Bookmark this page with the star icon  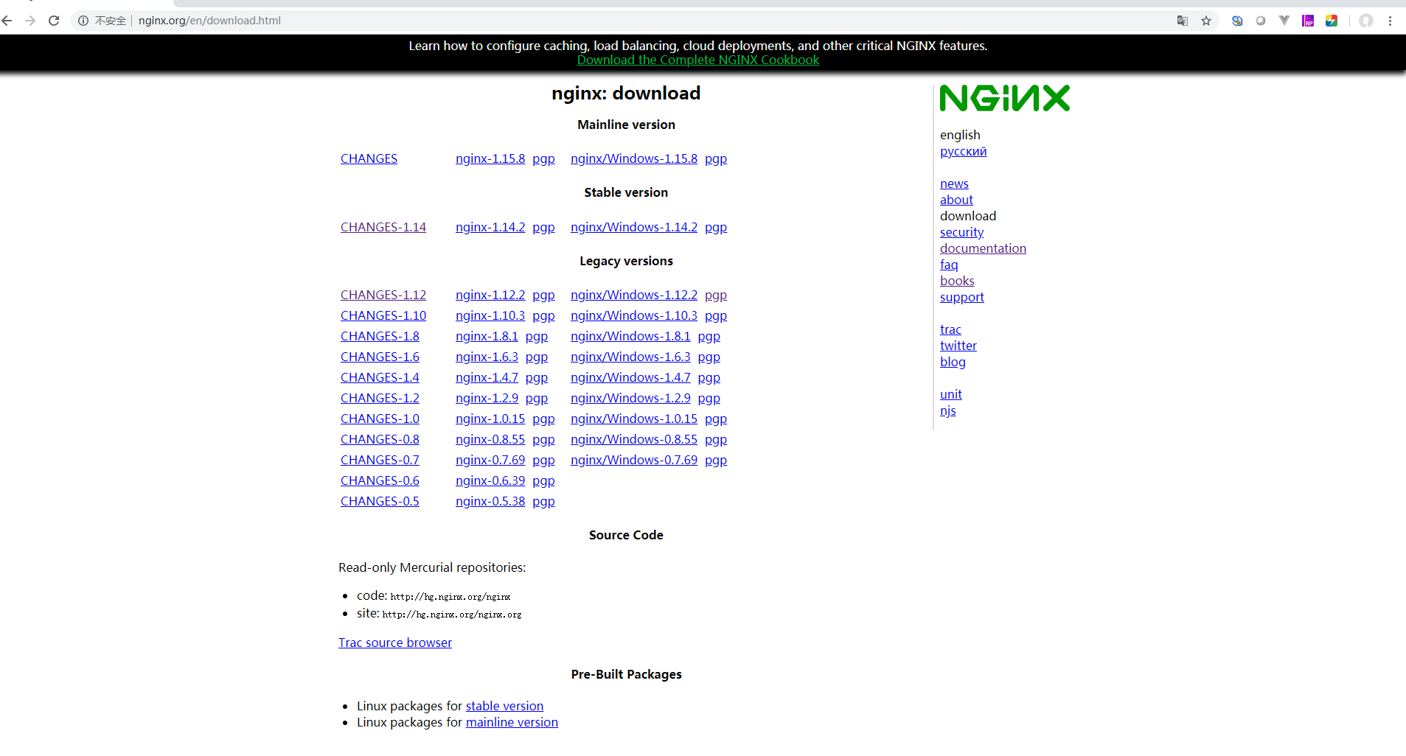coord(1206,21)
